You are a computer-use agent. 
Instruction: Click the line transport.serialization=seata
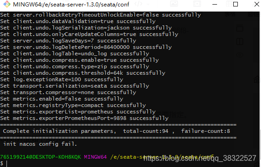tap(75, 86)
